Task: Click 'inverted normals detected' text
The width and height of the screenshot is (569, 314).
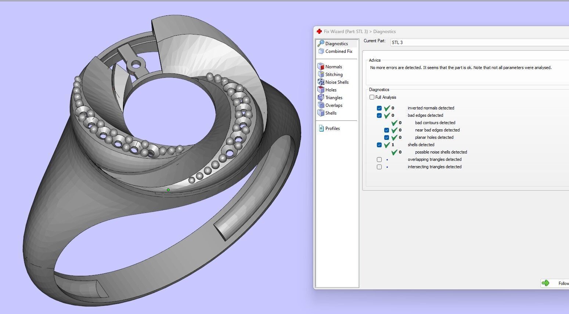Action: 431,108
